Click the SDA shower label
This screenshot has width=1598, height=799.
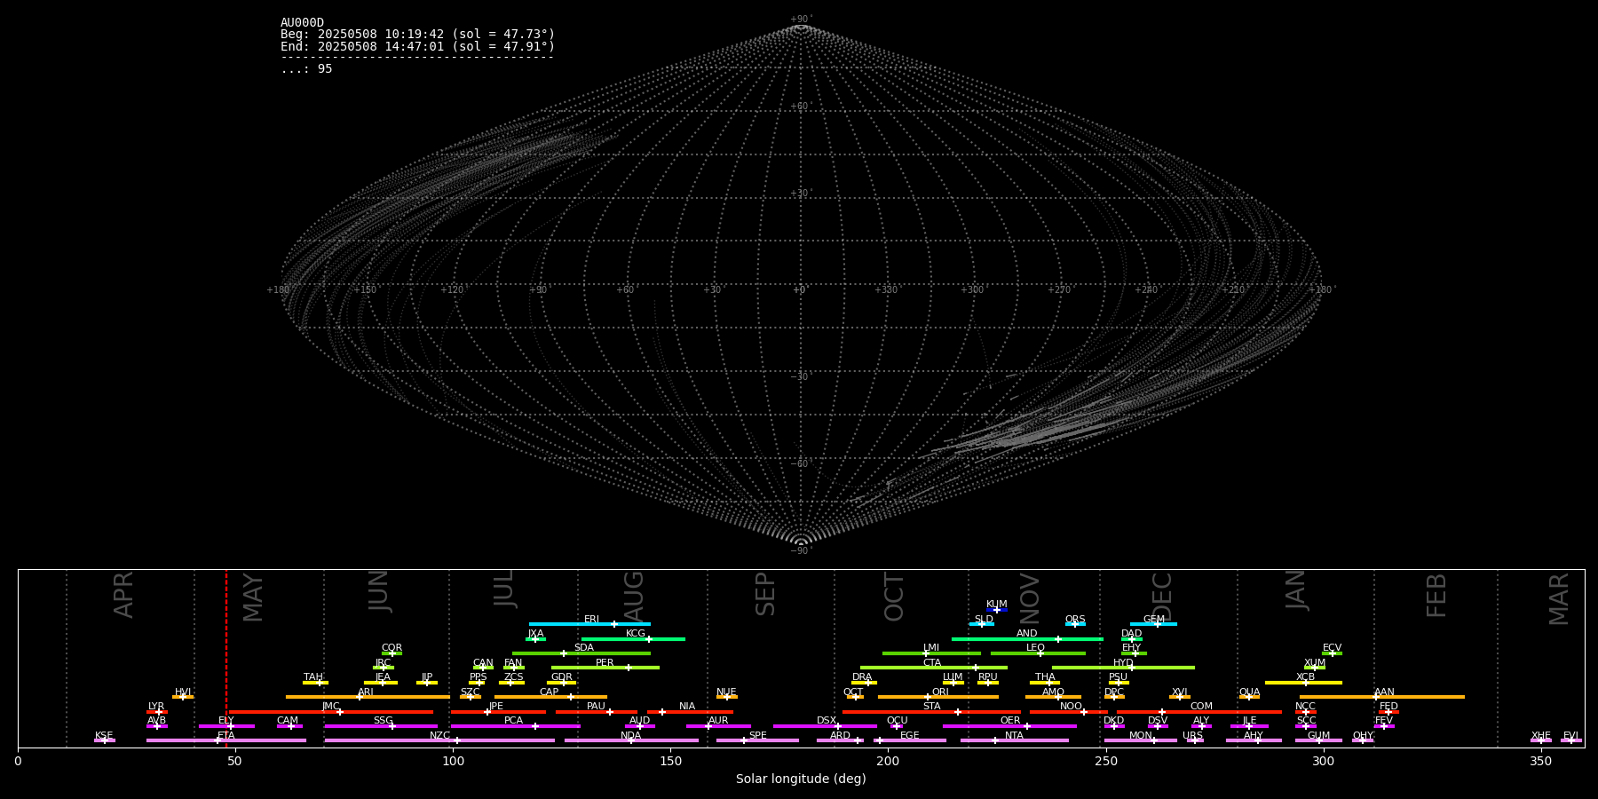click(x=584, y=648)
